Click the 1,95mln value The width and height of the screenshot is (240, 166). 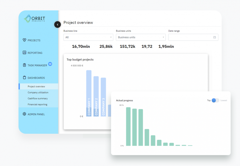tap(166, 46)
